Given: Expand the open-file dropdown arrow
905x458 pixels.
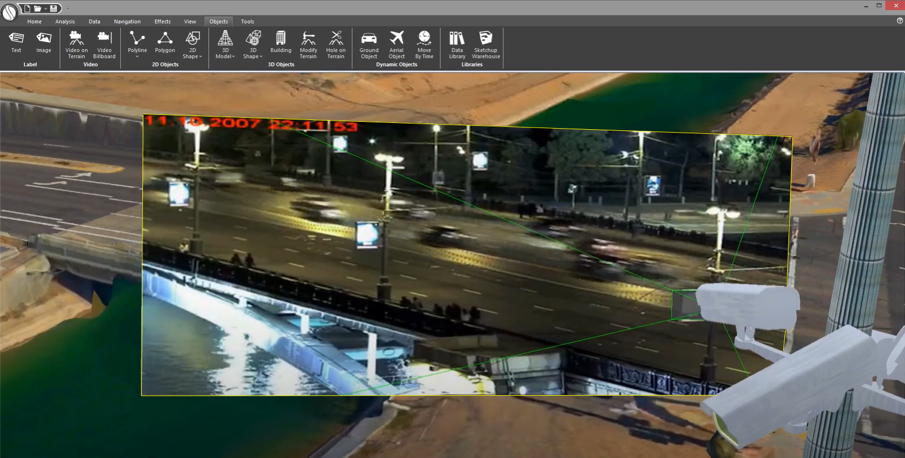Looking at the screenshot, I should (45, 9).
